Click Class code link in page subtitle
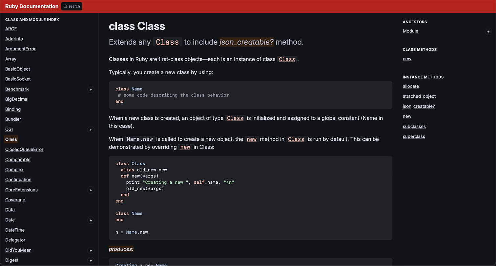The width and height of the screenshot is (496, 266). pos(167,42)
